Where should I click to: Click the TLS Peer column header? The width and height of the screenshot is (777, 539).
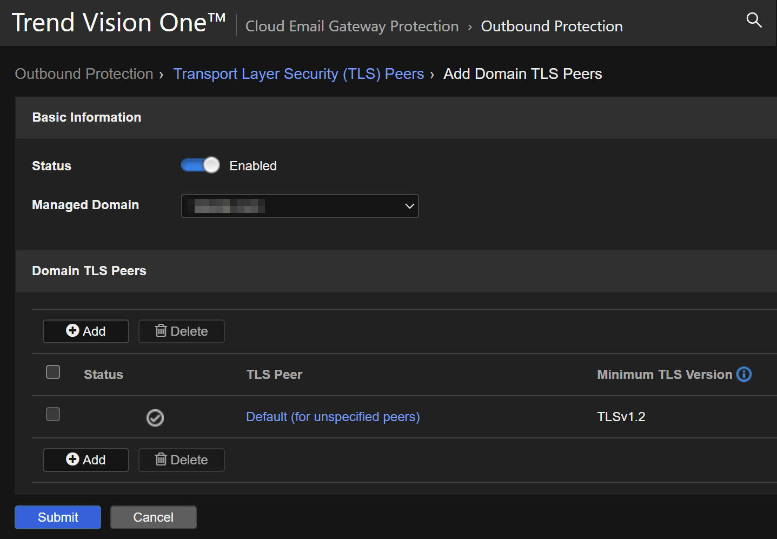274,375
